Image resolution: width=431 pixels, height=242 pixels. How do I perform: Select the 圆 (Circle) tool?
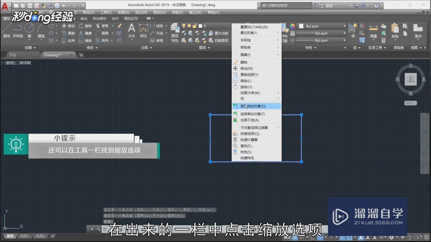tap(29, 31)
